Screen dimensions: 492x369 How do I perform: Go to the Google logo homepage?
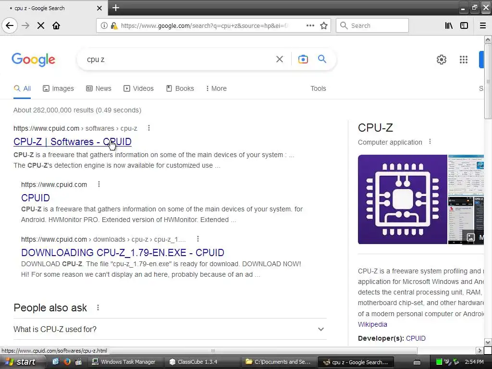pyautogui.click(x=34, y=60)
